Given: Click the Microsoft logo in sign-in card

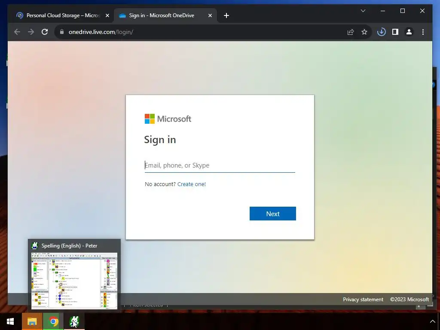Looking at the screenshot, I should (x=168, y=119).
